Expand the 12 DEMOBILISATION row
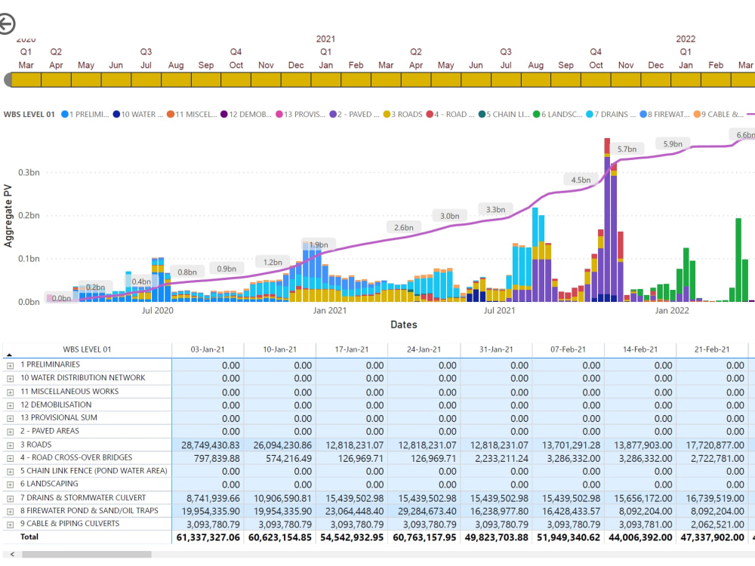 pos(10,405)
